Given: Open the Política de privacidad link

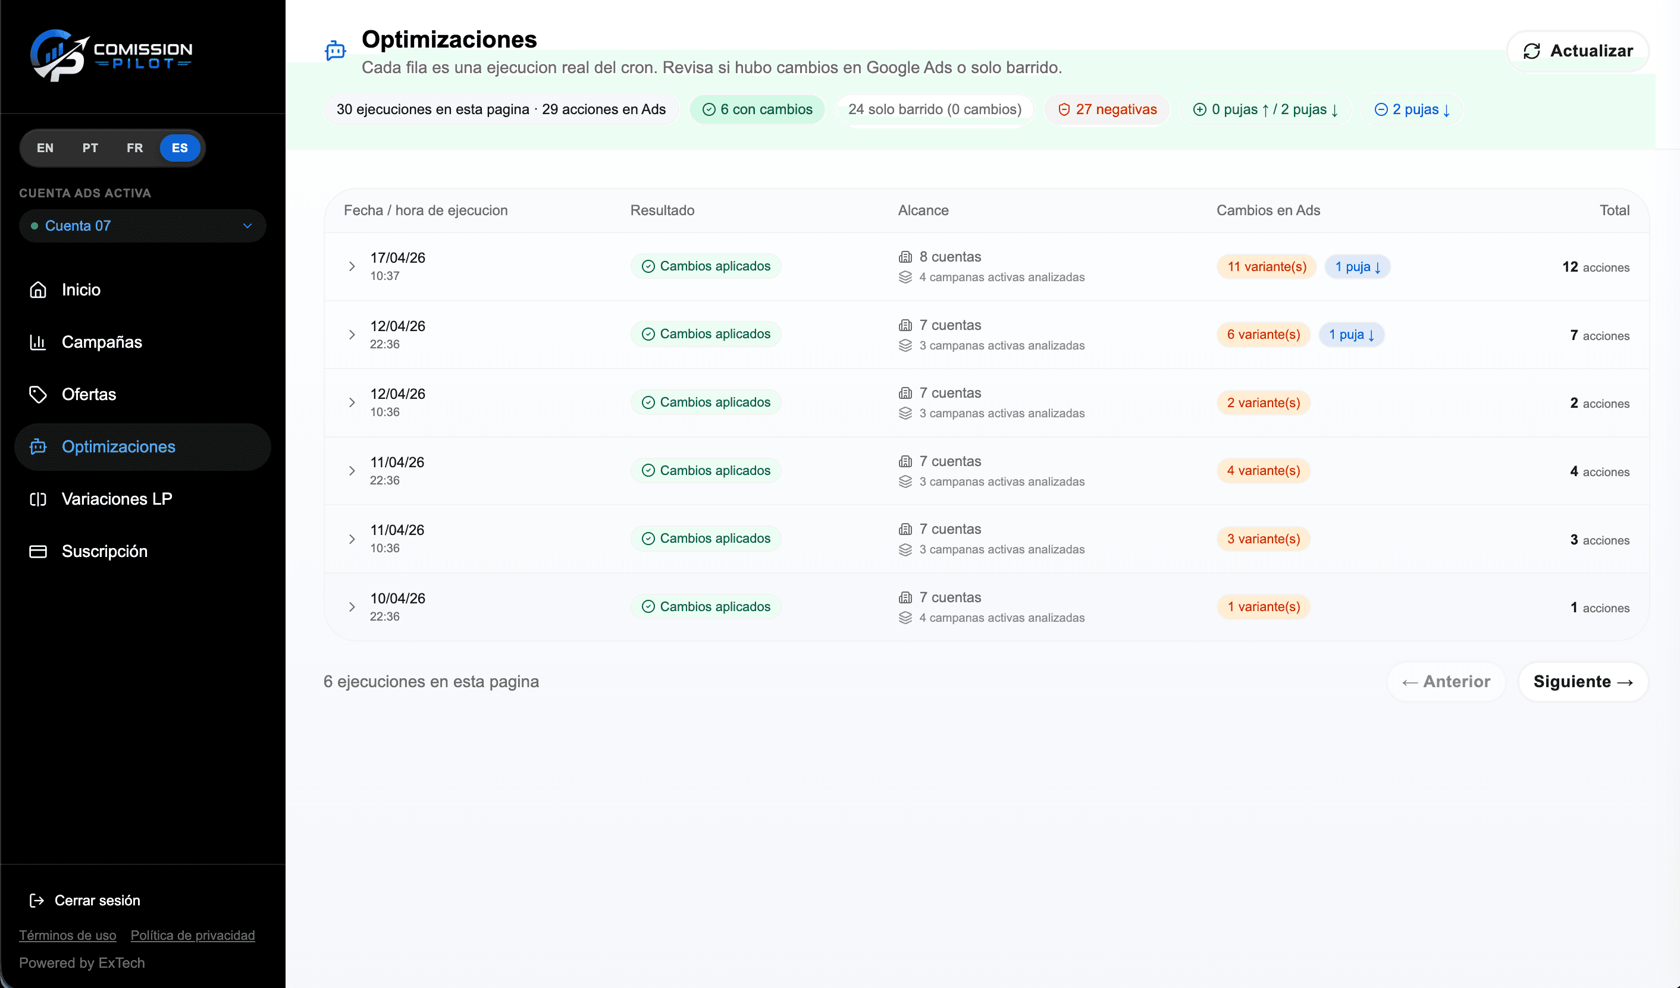Looking at the screenshot, I should pos(192,934).
